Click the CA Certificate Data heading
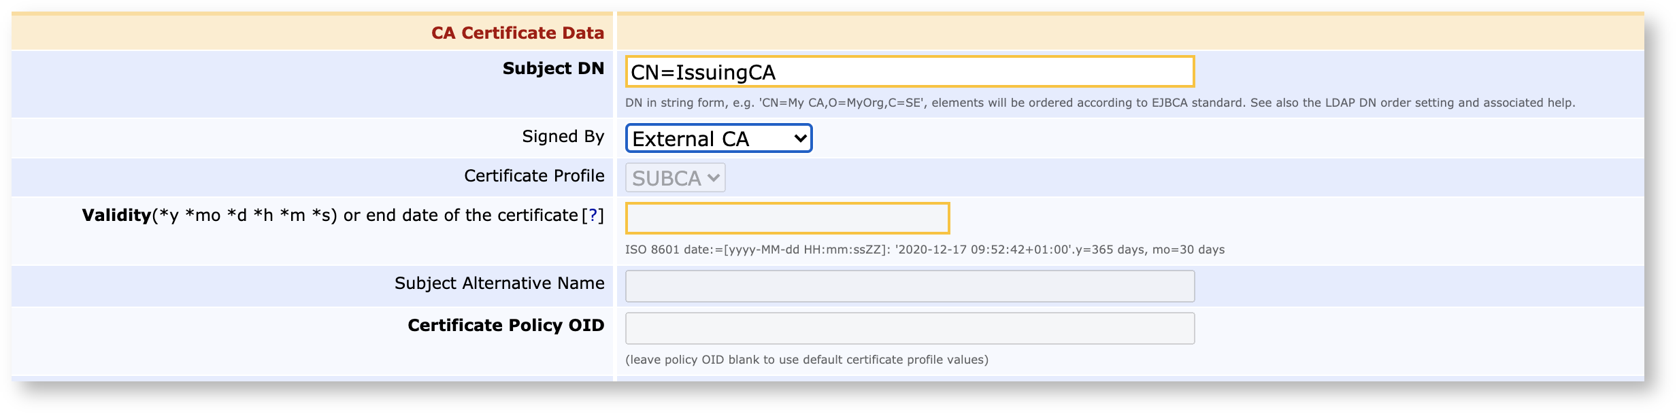This screenshot has height=414, width=1677. click(517, 33)
